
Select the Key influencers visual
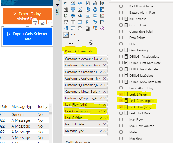pos(102,22)
